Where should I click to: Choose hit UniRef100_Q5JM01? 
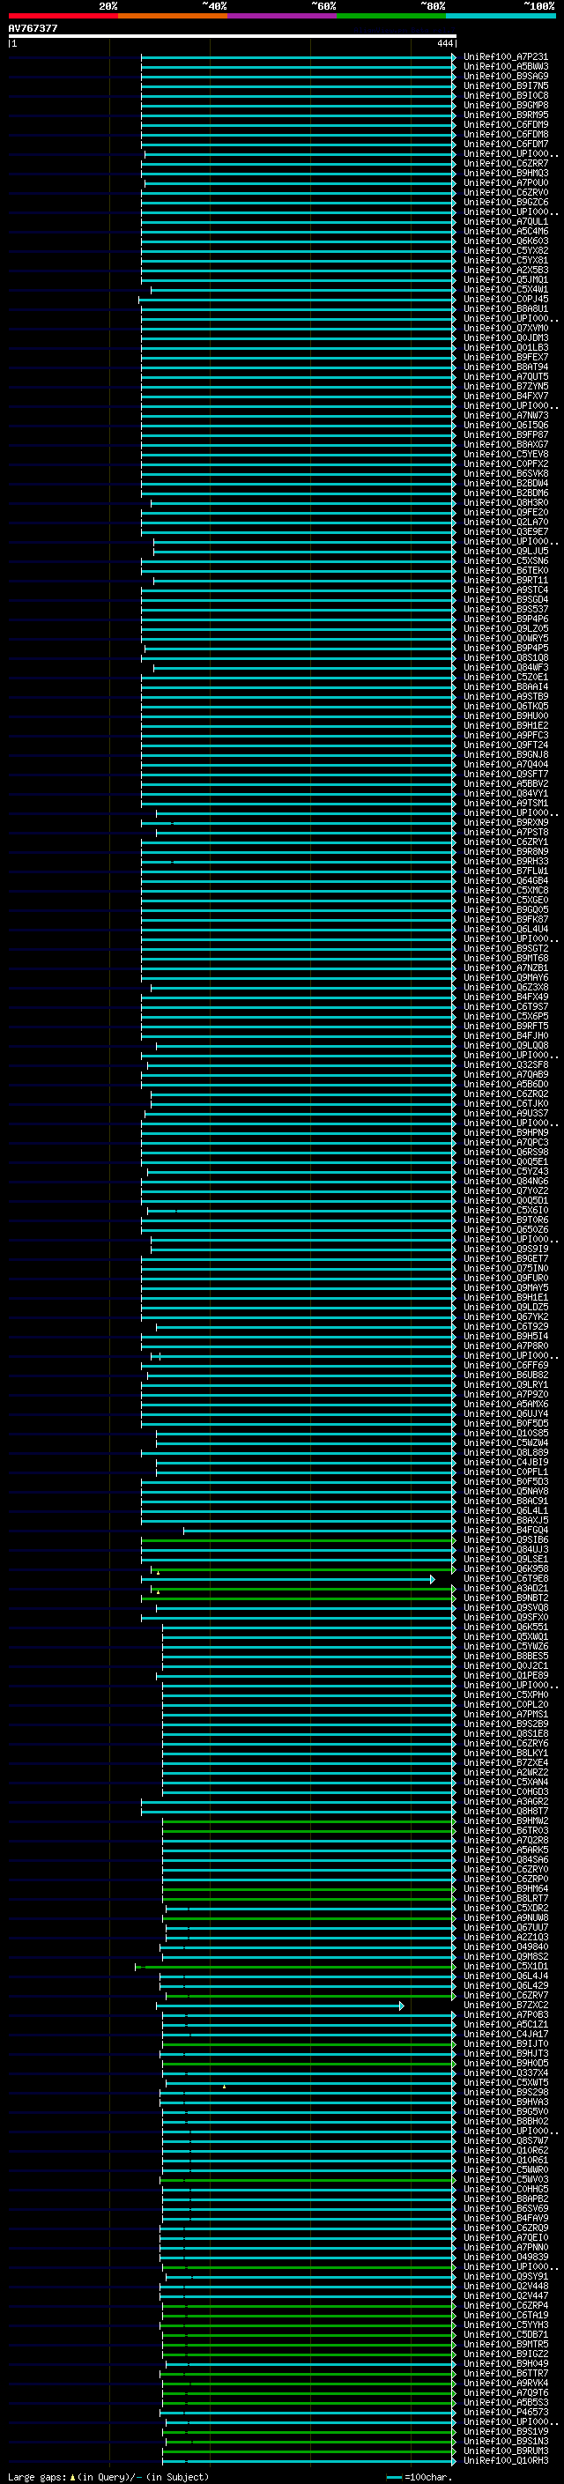[505, 279]
